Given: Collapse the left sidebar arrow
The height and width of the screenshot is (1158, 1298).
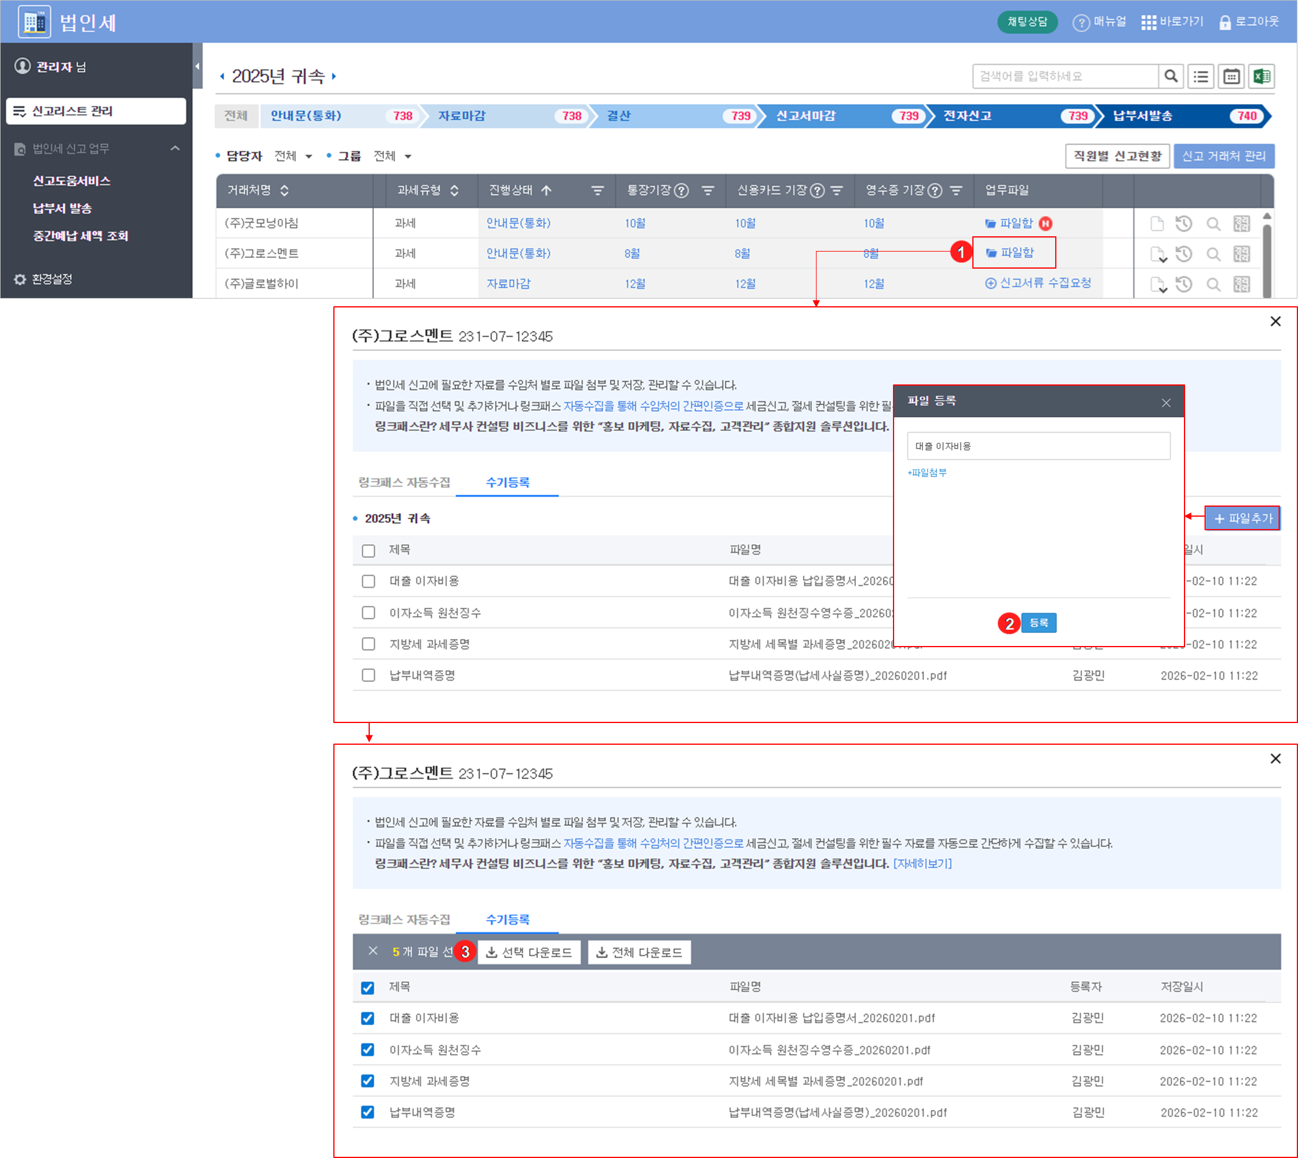Looking at the screenshot, I should [198, 65].
